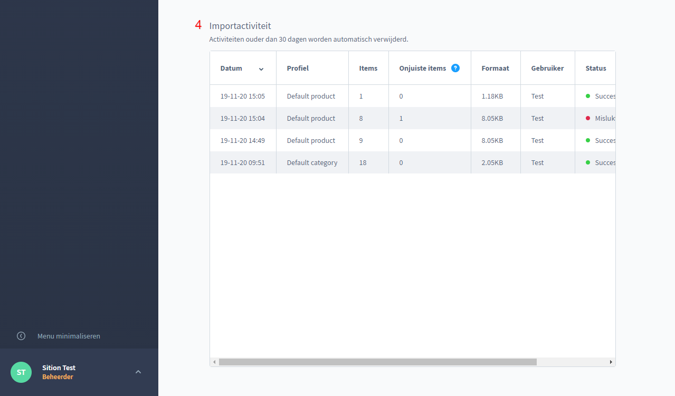Toggle sort order using the Datum chevron

pyautogui.click(x=261, y=69)
